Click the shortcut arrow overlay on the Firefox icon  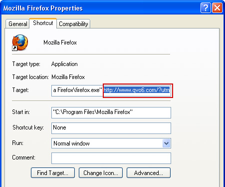14,48
